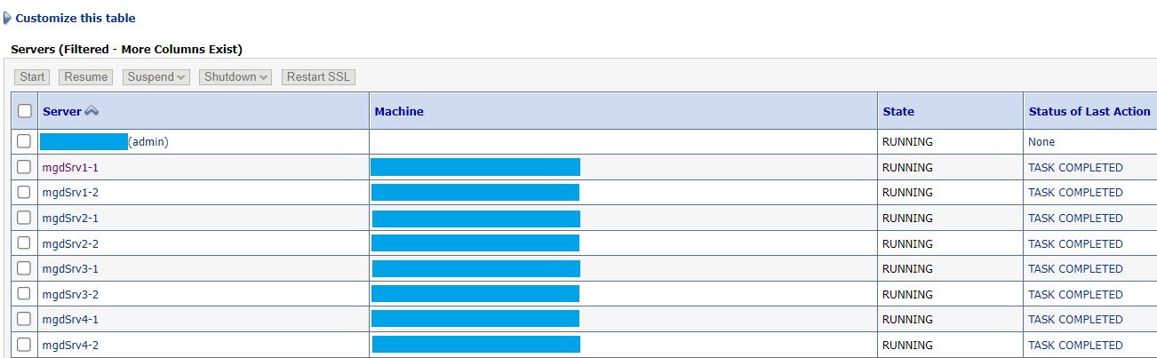Check the box for mgdSrv1-1
Image resolution: width=1157 pixels, height=358 pixels.
click(x=25, y=167)
